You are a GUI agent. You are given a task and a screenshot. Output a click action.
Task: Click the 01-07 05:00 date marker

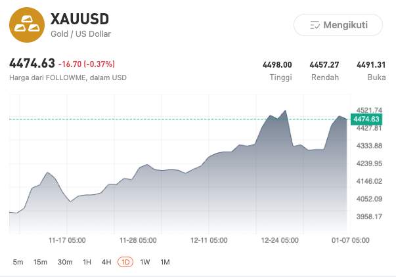point(351,240)
